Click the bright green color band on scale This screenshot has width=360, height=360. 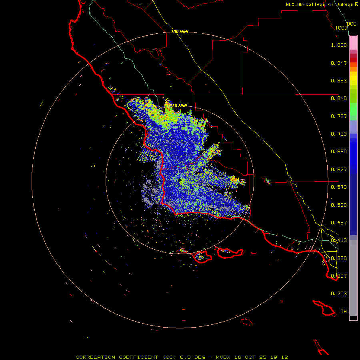point(353,109)
